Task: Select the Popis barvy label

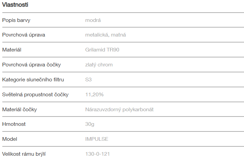Action: pos(16,20)
